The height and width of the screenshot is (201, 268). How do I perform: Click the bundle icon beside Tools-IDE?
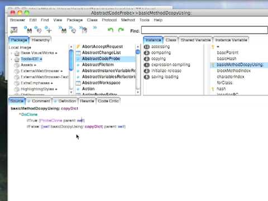click(17, 59)
